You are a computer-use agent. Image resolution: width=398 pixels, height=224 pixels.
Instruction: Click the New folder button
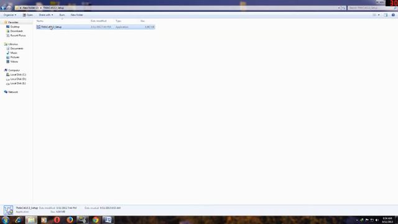click(x=76, y=15)
